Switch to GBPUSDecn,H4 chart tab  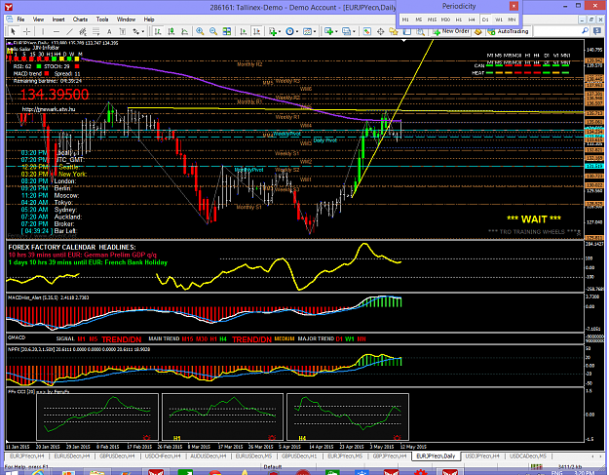(117, 455)
